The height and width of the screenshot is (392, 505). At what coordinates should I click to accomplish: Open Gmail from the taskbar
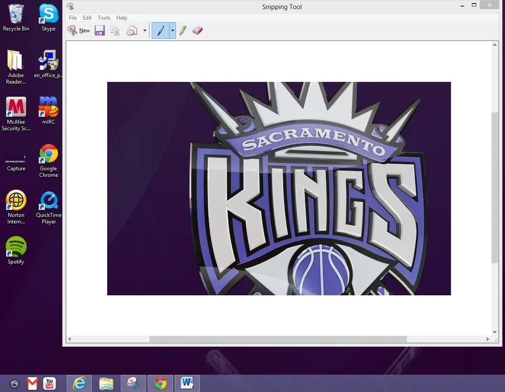point(32,383)
